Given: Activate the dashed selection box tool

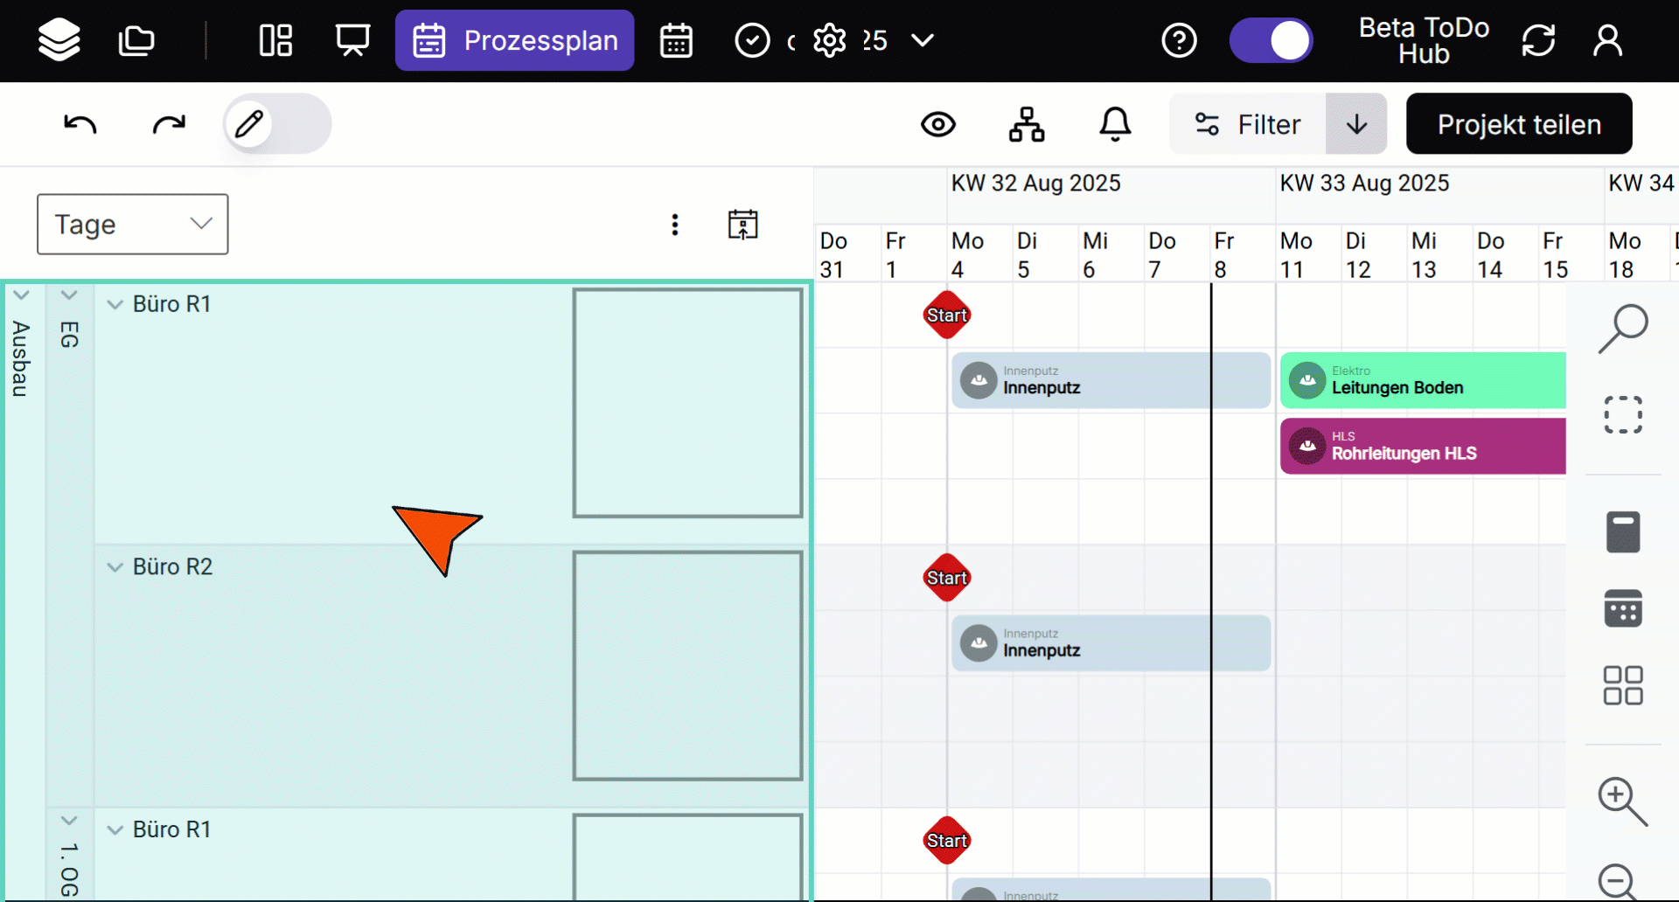Looking at the screenshot, I should coord(1623,414).
